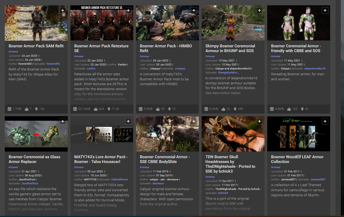Open Bosmer Armor Pack SAM Refit thumbnail image
This screenshot has width=344, height=217.
36,23
